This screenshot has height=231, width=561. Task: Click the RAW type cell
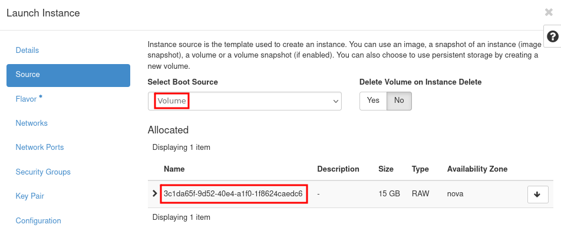pos(420,194)
